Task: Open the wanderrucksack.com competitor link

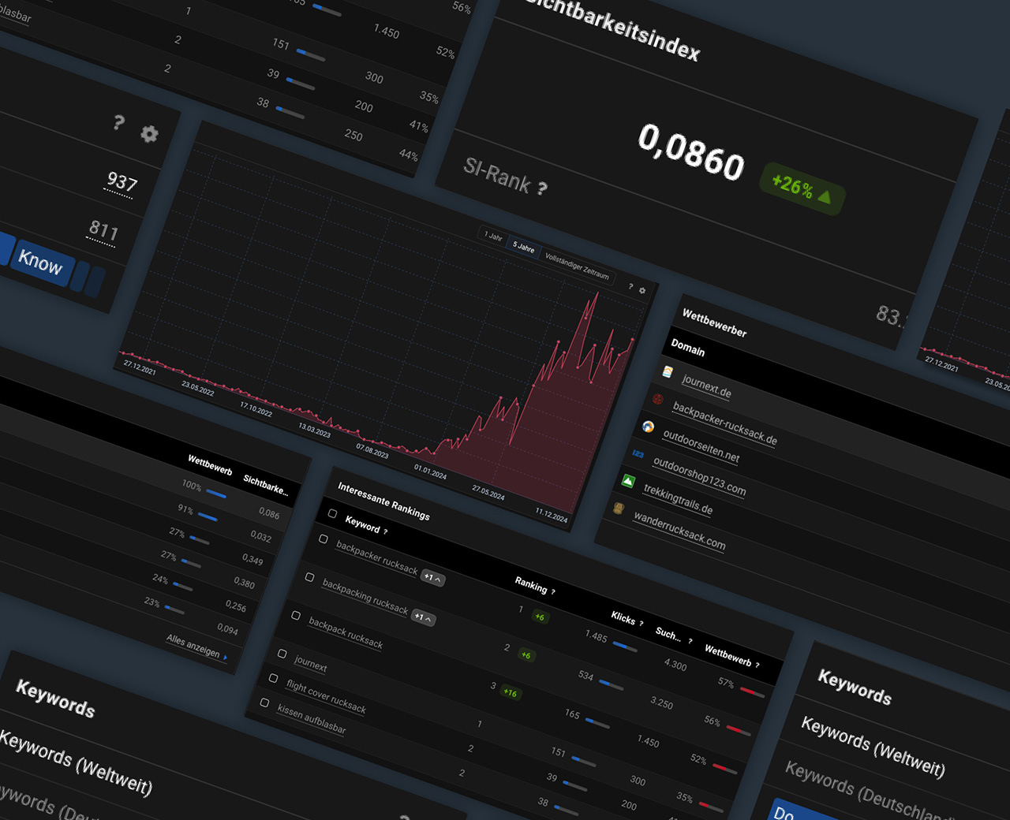Action: pyautogui.click(x=680, y=531)
